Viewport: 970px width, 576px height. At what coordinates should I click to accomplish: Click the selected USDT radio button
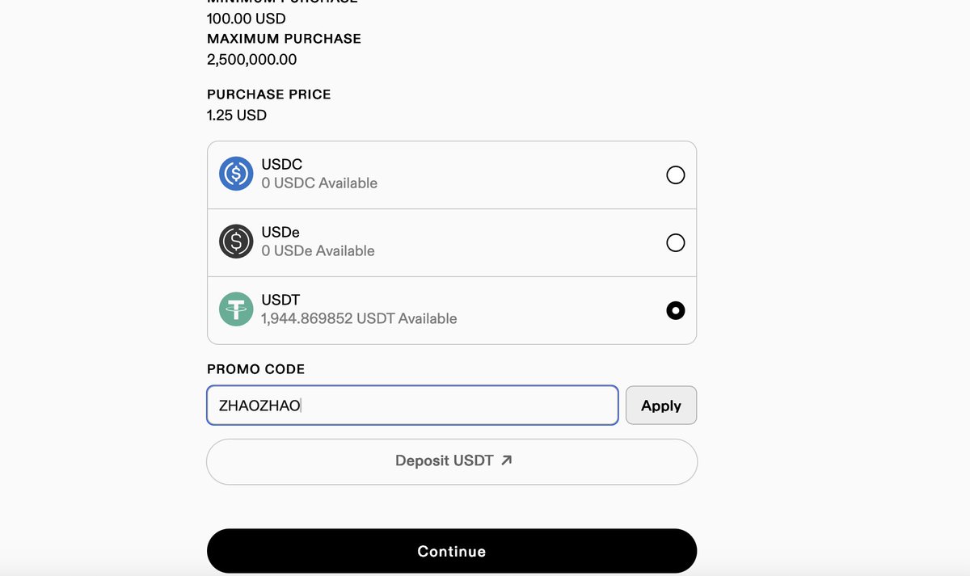pyautogui.click(x=676, y=310)
